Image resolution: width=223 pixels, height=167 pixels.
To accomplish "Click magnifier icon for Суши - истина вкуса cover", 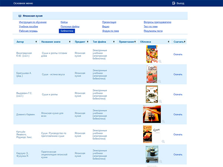I will [x=159, y=81].
